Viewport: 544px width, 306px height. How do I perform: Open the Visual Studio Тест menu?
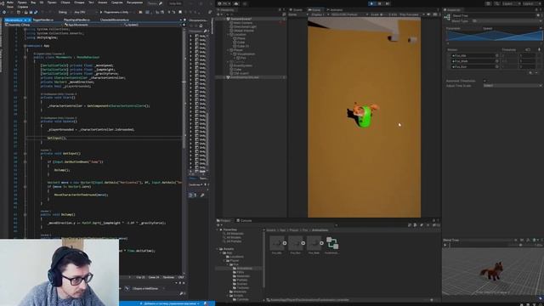[x=91, y=3]
